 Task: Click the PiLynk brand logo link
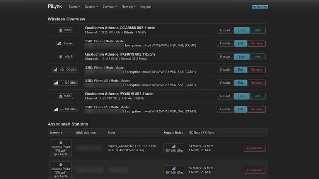click(x=55, y=7)
